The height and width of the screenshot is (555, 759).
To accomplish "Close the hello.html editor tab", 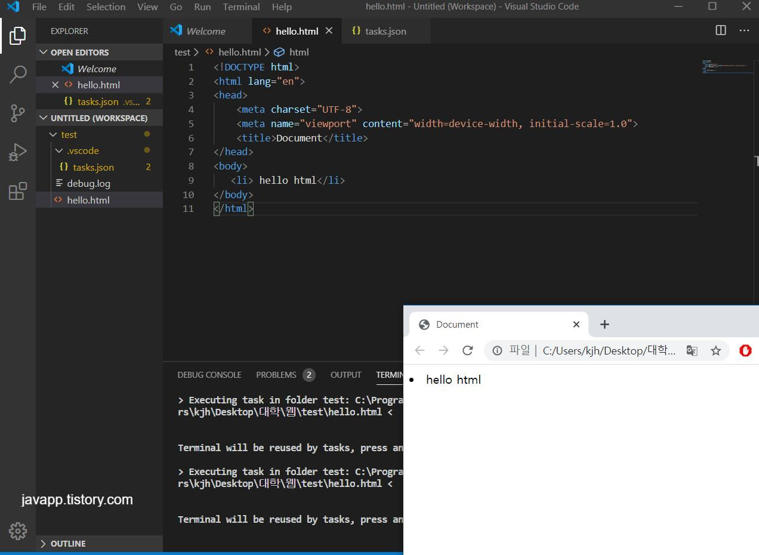I will tap(329, 31).
